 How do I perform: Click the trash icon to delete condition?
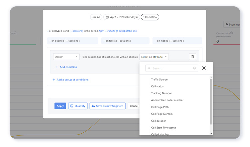click(x=192, y=57)
